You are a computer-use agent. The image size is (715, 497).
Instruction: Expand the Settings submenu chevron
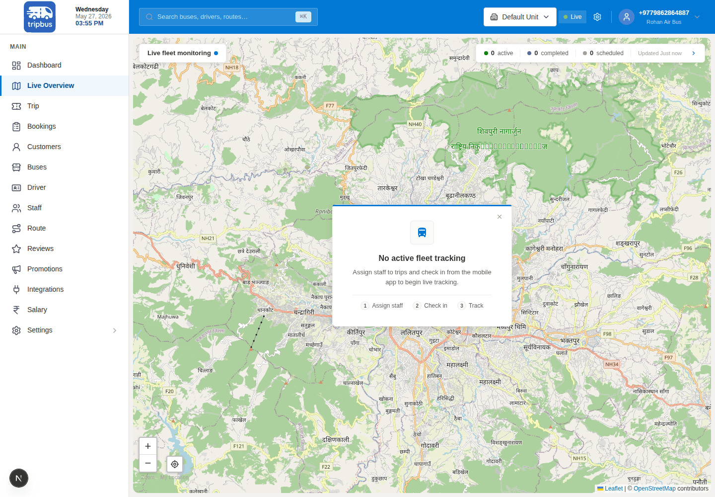[x=115, y=331]
